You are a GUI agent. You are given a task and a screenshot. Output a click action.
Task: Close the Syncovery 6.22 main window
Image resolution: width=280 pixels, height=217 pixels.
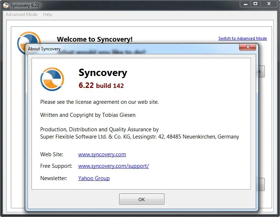(x=269, y=4)
